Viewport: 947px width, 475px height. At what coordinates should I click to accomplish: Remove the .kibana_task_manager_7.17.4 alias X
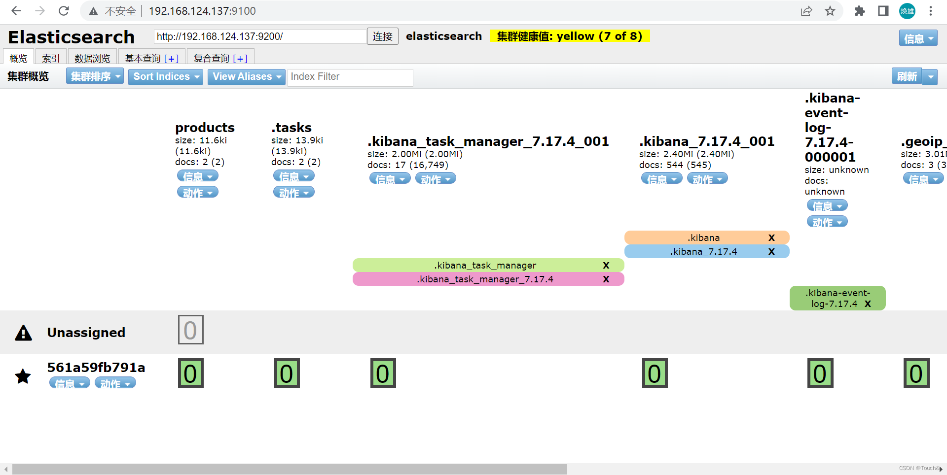(606, 279)
